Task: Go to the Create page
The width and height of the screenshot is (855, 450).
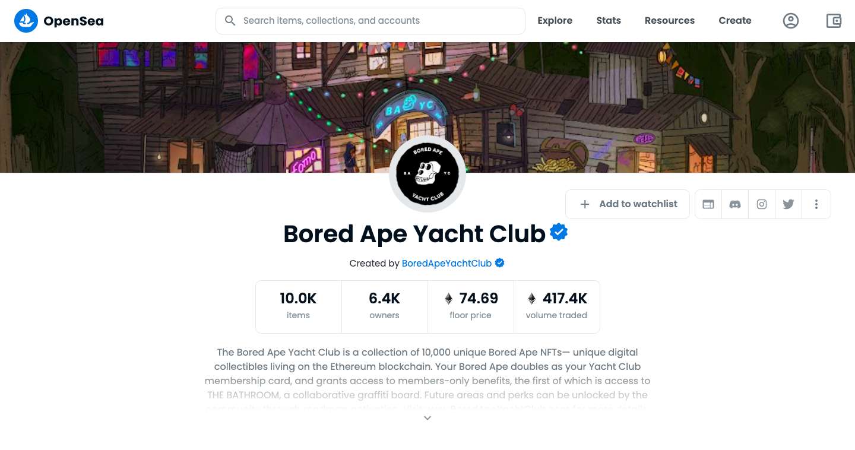Action: 735,21
